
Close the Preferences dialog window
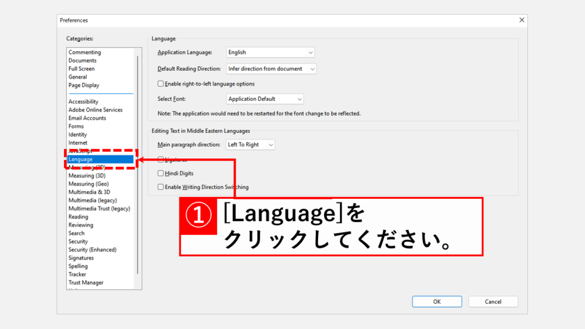point(521,20)
